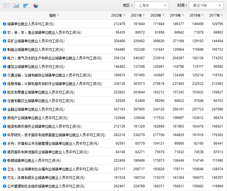This screenshot has height=191, width=227.
Task: Sort by the 2022年 column header
Action: click(118, 15)
